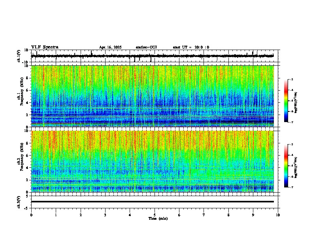Screen dimensions: 313x241
Task: Click the ch.1 spectrogram color scale bar
Action: tap(286, 101)
